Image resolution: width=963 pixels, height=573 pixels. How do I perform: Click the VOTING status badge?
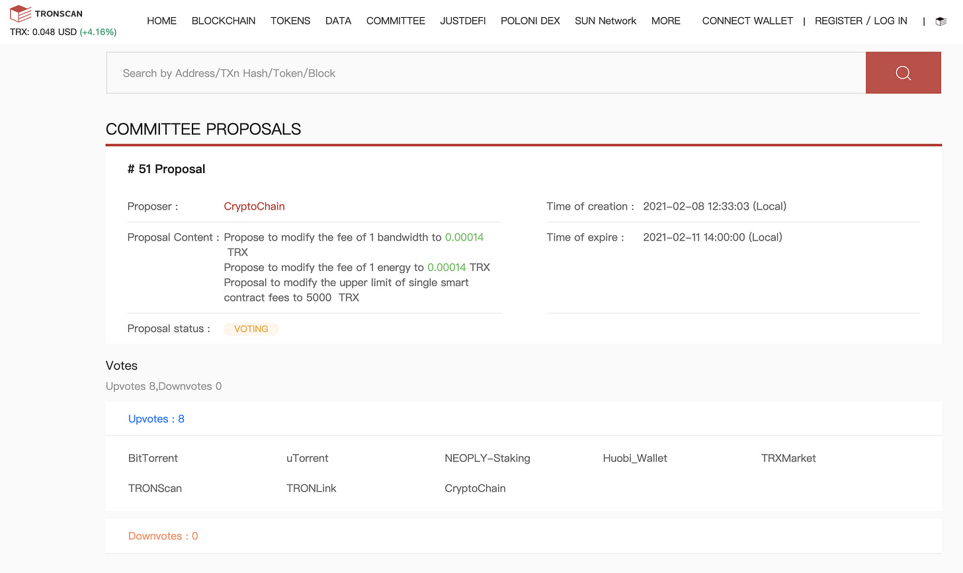(x=251, y=328)
